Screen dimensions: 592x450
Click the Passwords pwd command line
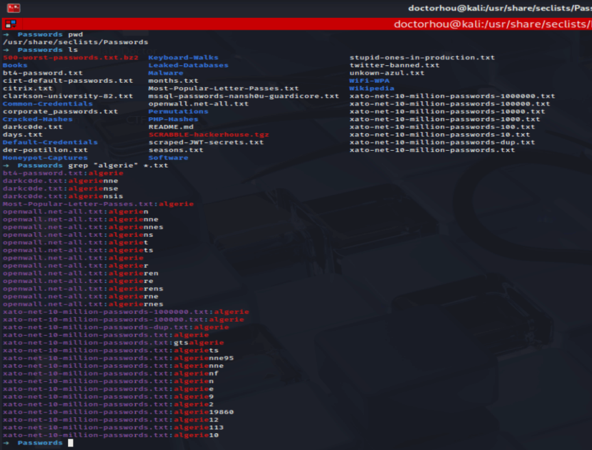43,34
